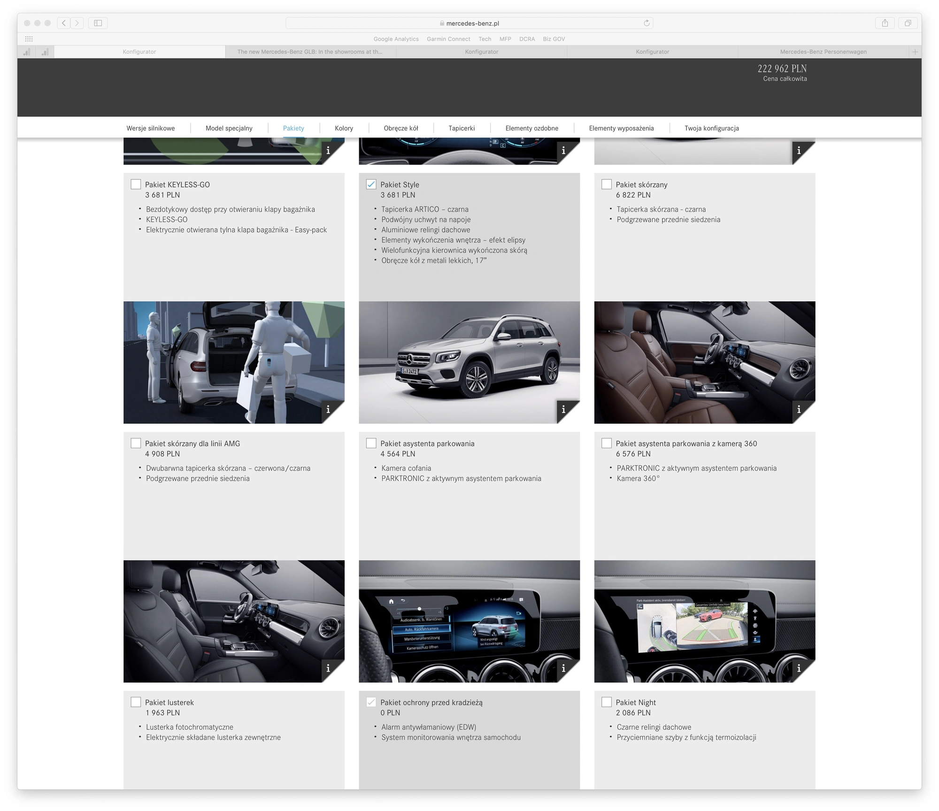Open the MFP bookmark
The image size is (939, 811).
505,39
